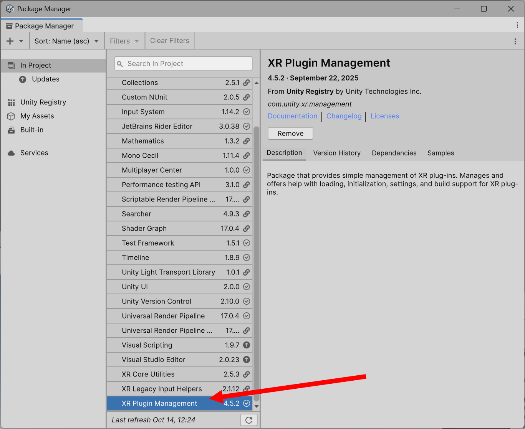Screen dimensions: 525x429
Task: Switch to the Dependencies tab
Action: [394, 153]
